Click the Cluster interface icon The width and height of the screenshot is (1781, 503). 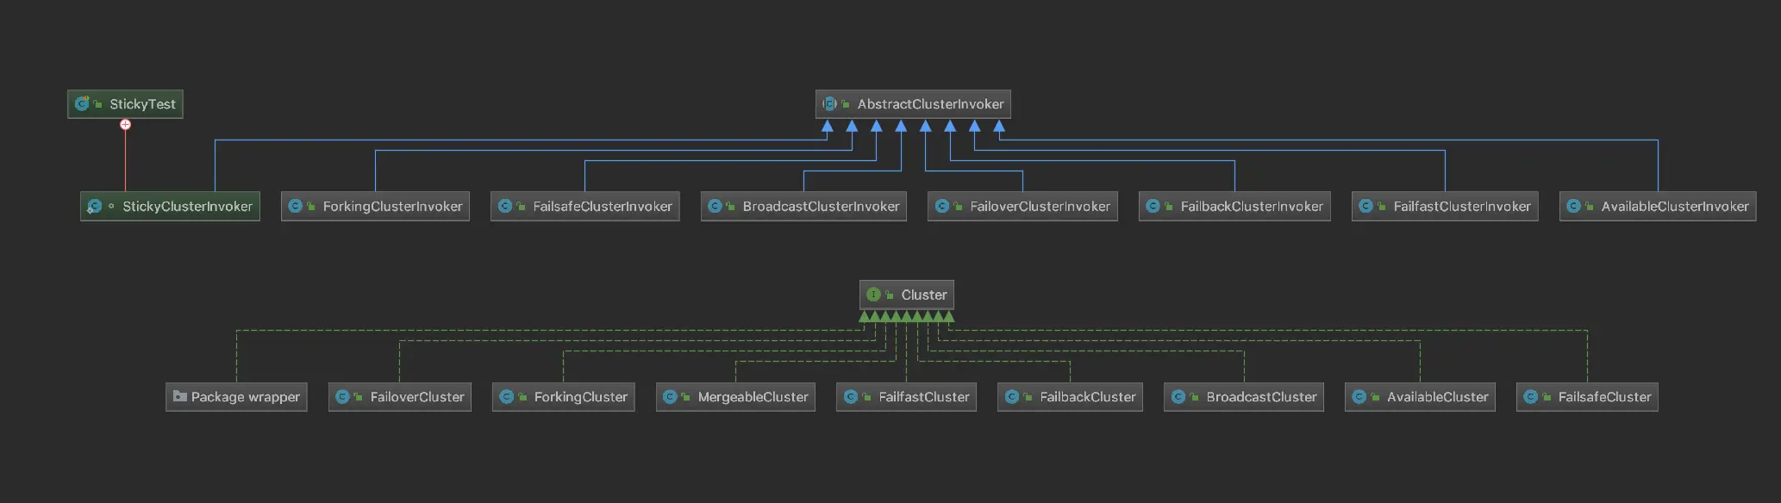873,294
